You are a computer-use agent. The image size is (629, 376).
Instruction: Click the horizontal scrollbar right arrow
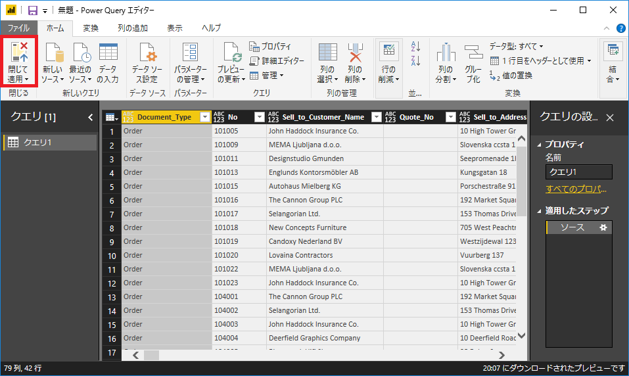(x=501, y=355)
